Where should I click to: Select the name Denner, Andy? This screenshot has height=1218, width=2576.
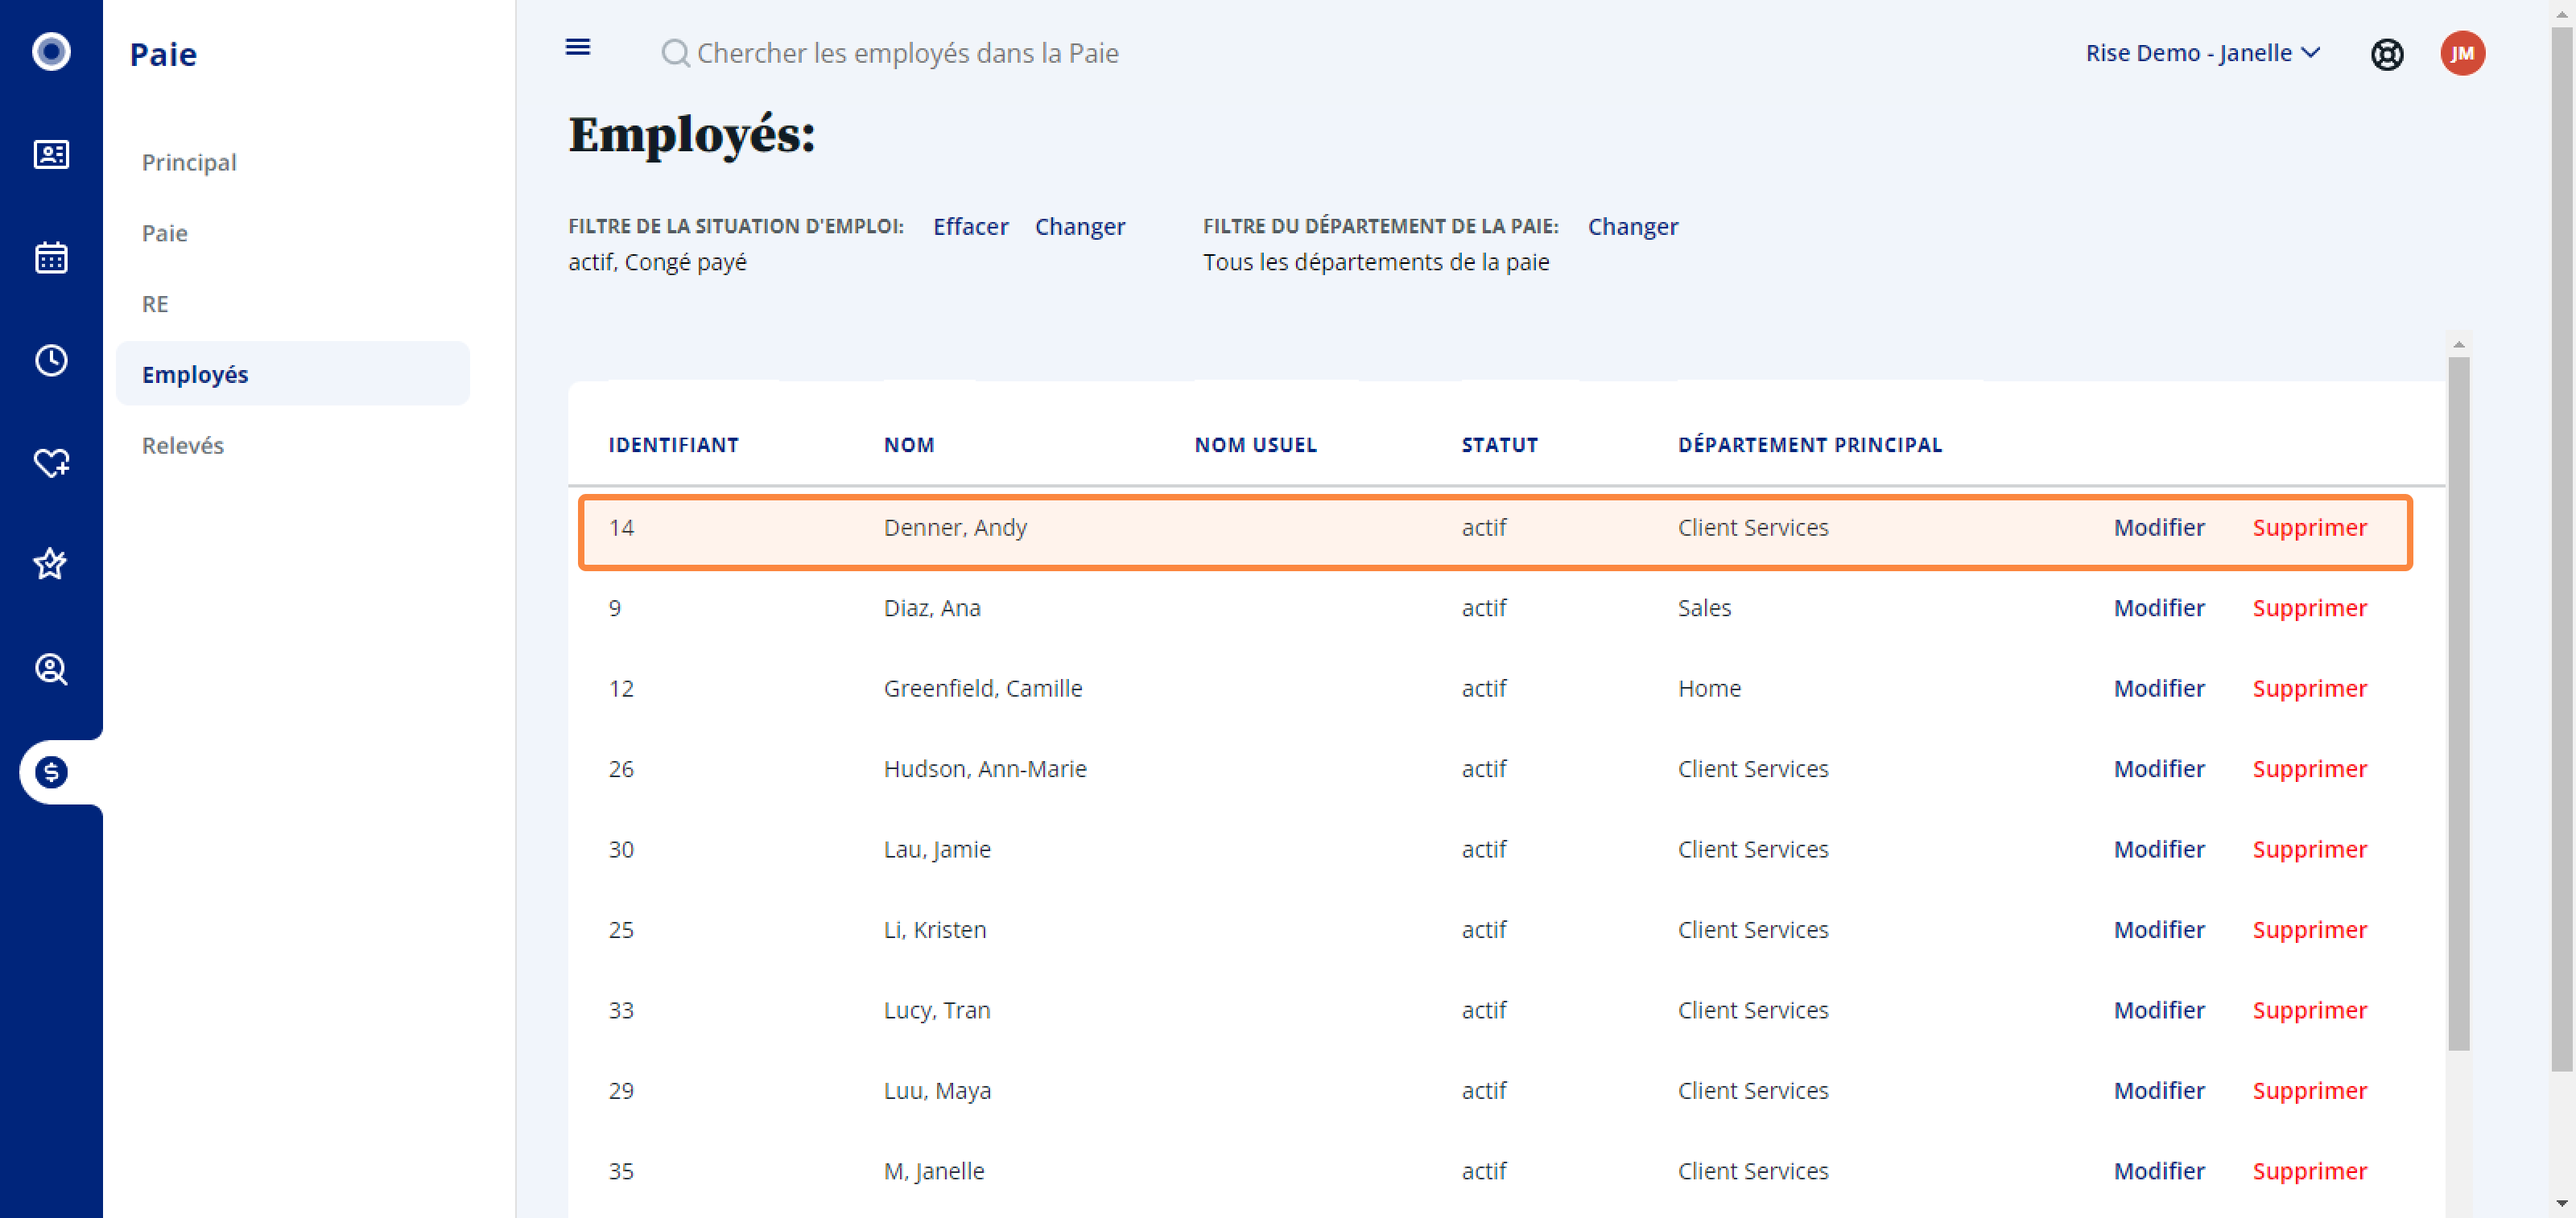click(x=955, y=528)
